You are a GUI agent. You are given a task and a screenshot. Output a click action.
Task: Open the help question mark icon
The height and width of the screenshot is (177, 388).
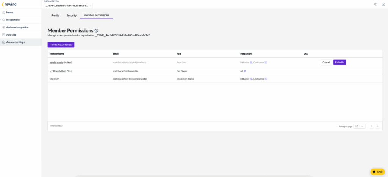[375, 4]
